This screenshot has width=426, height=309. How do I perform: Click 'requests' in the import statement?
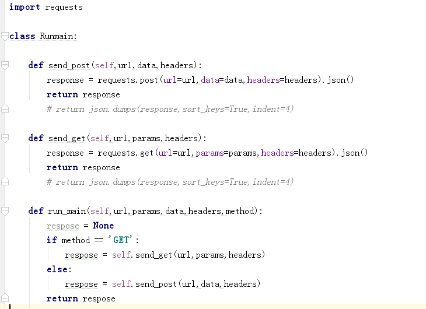(x=64, y=8)
